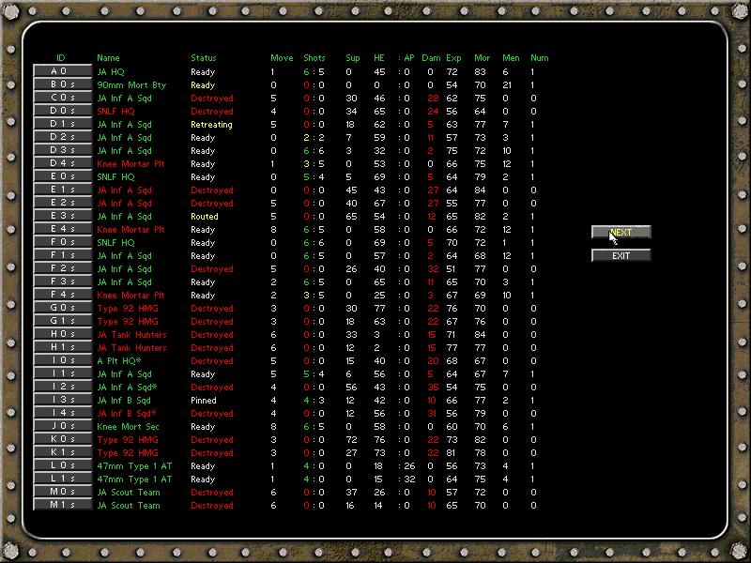Click 47mm Type 1 AT in row L 1
Image resolution: width=751 pixels, height=563 pixels.
click(134, 479)
